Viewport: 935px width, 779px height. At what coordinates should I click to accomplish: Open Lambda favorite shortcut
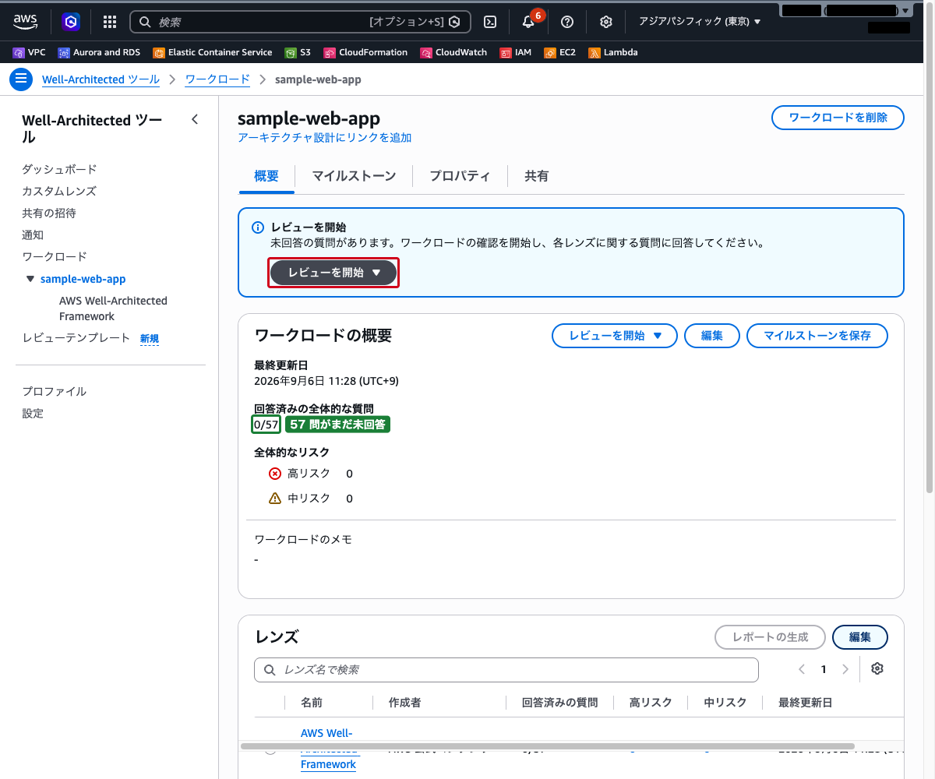tap(613, 52)
